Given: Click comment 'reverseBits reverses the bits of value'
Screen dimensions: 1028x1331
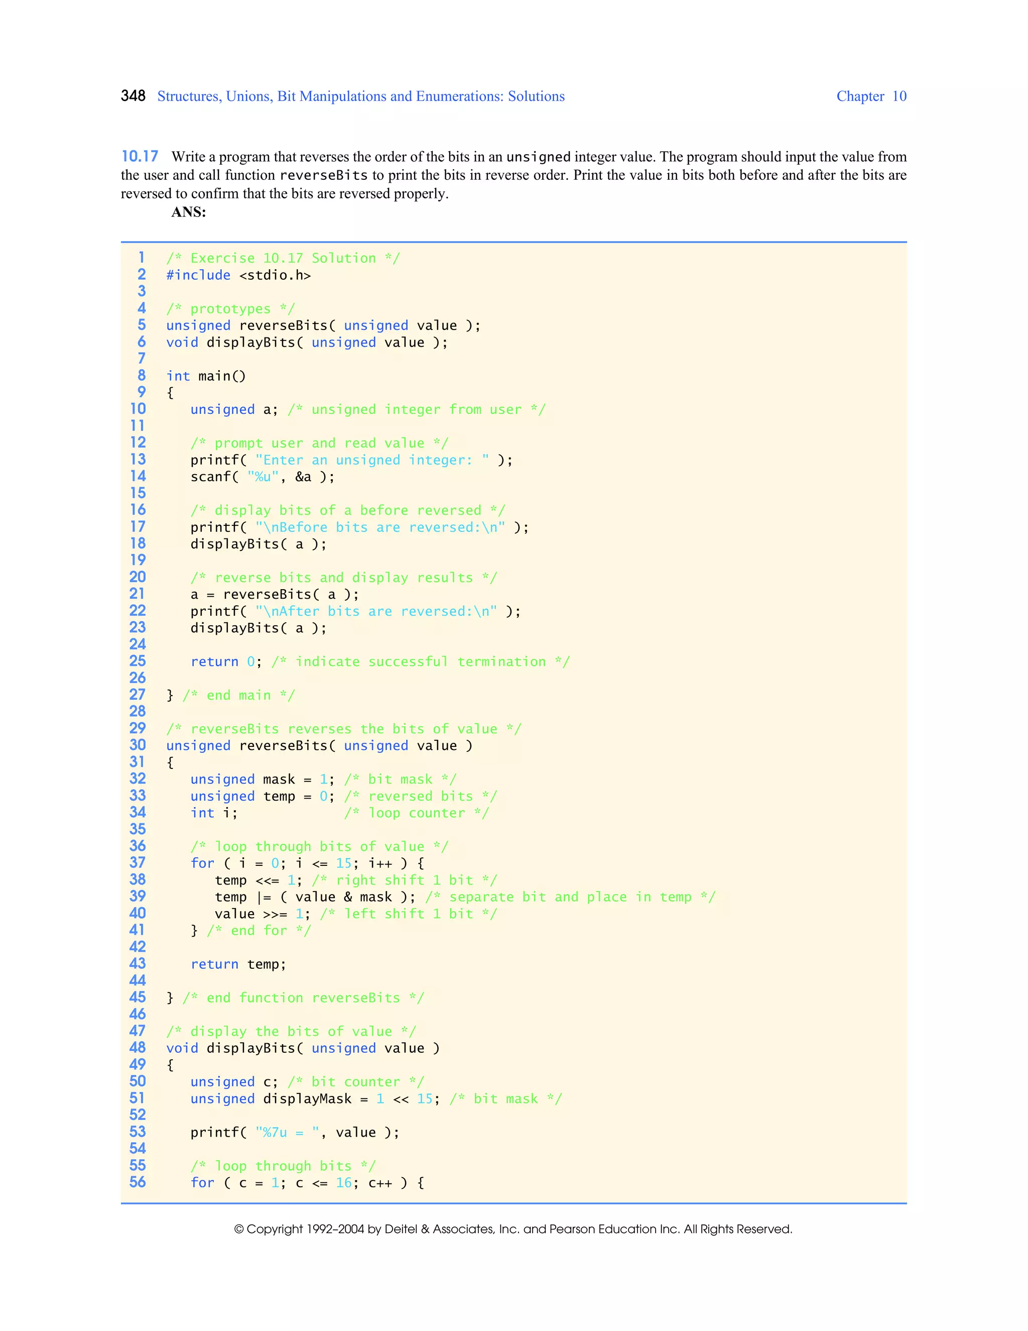Looking at the screenshot, I should (343, 729).
